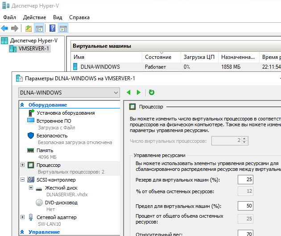
Task: Open the Справка menu
Action: click(x=79, y=17)
